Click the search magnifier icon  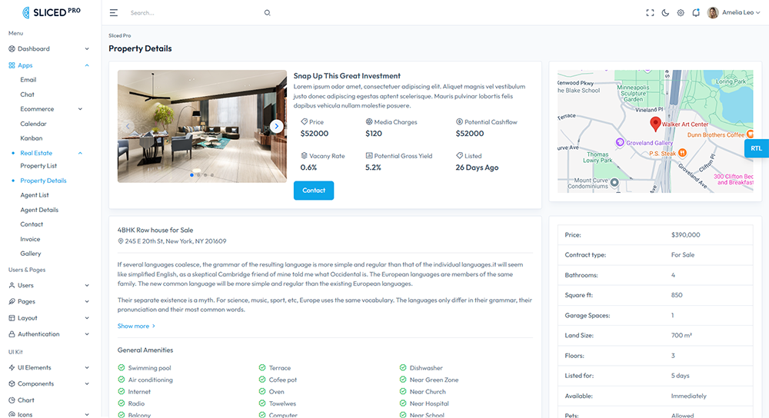pos(268,13)
